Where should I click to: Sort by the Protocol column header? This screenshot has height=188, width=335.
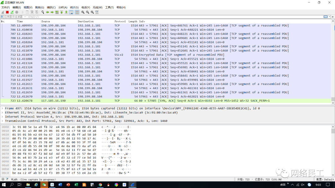(x=120, y=21)
